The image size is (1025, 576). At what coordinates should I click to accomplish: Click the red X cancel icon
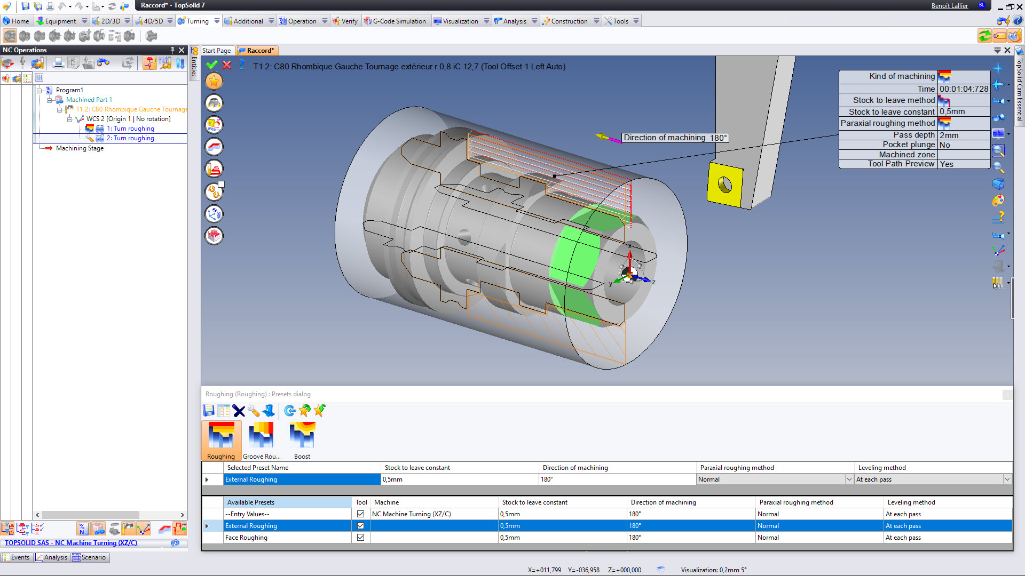(x=227, y=65)
